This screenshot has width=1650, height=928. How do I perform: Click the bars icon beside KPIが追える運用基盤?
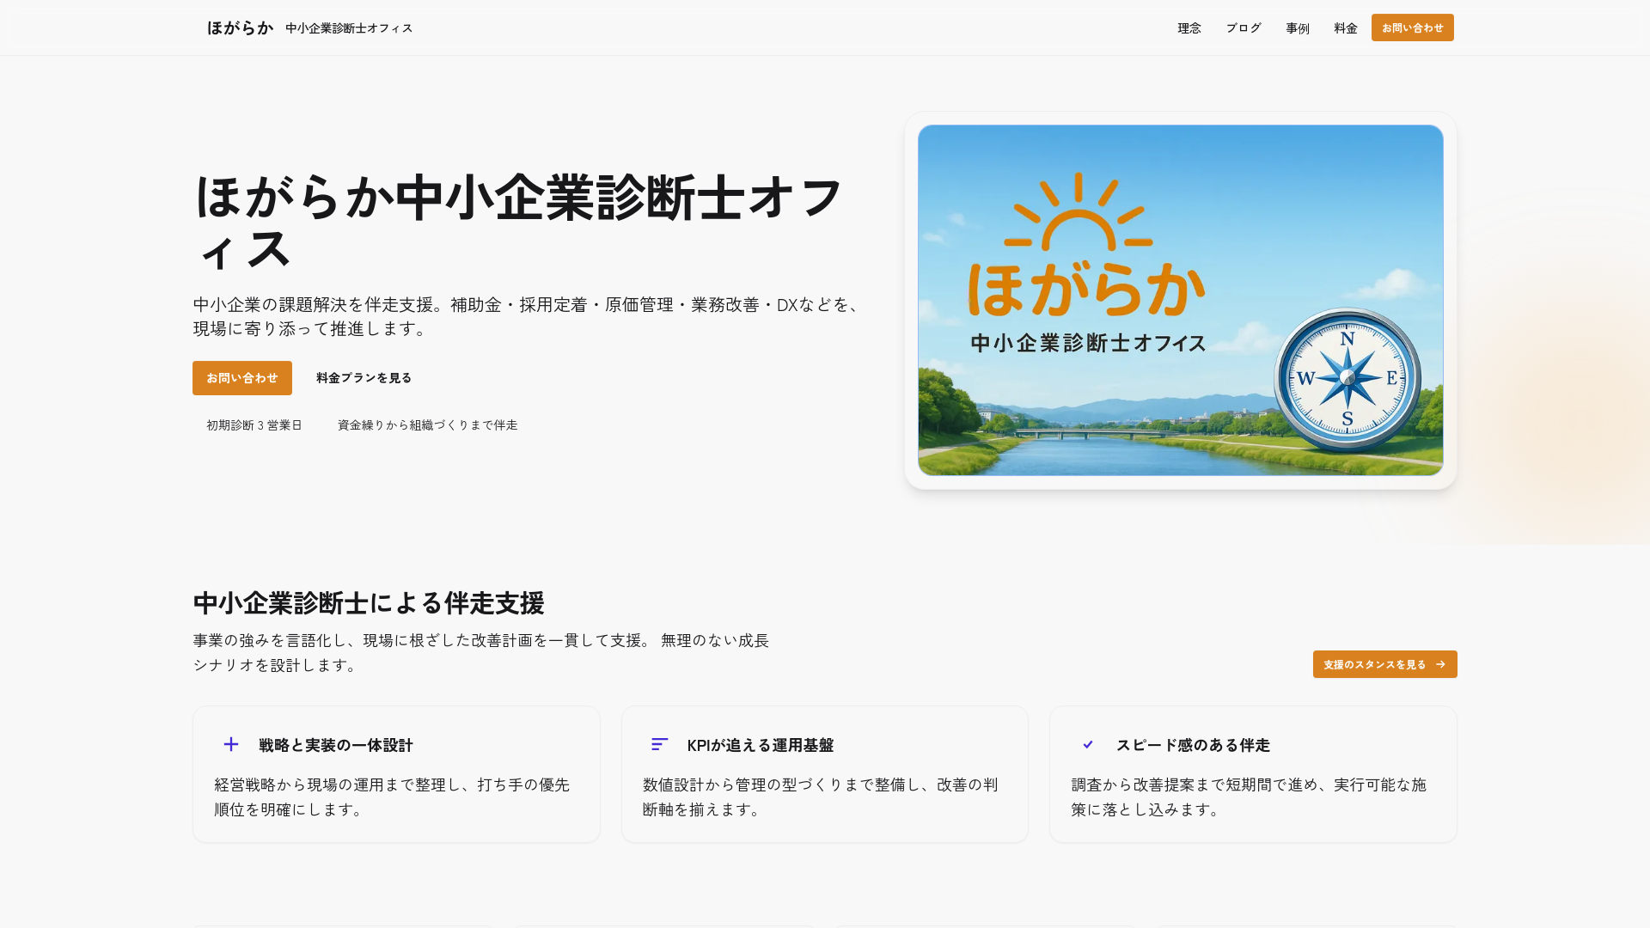point(659,744)
